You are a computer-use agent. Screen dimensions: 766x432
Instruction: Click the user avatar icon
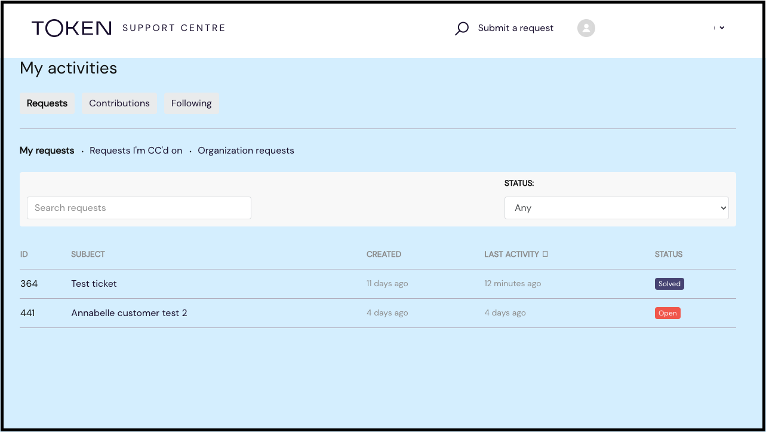(586, 28)
